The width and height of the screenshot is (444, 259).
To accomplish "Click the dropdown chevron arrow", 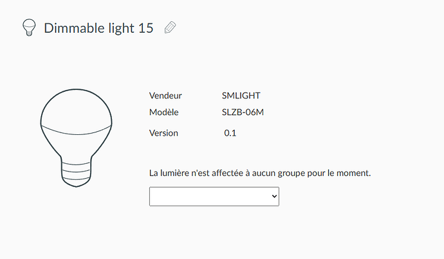I will (x=274, y=196).
